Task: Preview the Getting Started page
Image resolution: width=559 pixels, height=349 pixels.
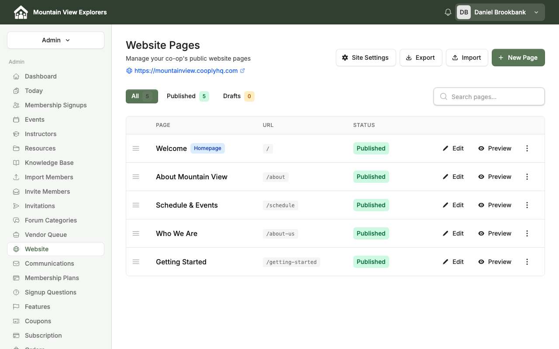Action: [495, 262]
